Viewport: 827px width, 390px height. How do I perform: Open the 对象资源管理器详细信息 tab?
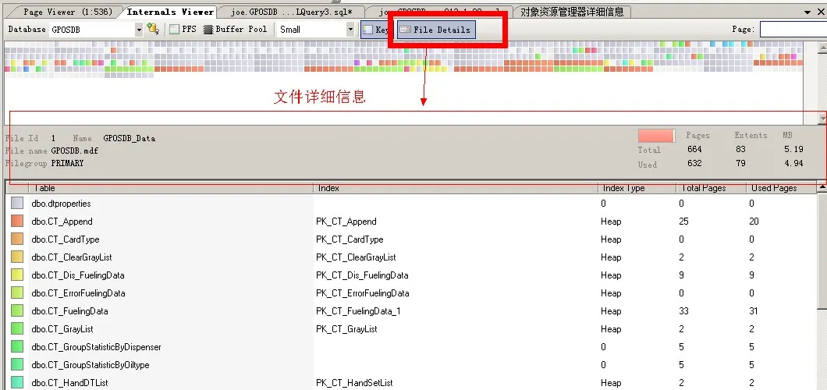(572, 12)
